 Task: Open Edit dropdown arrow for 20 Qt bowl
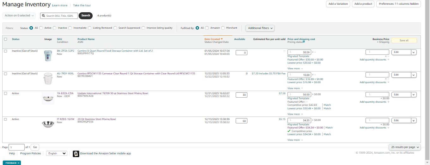(x=414, y=121)
